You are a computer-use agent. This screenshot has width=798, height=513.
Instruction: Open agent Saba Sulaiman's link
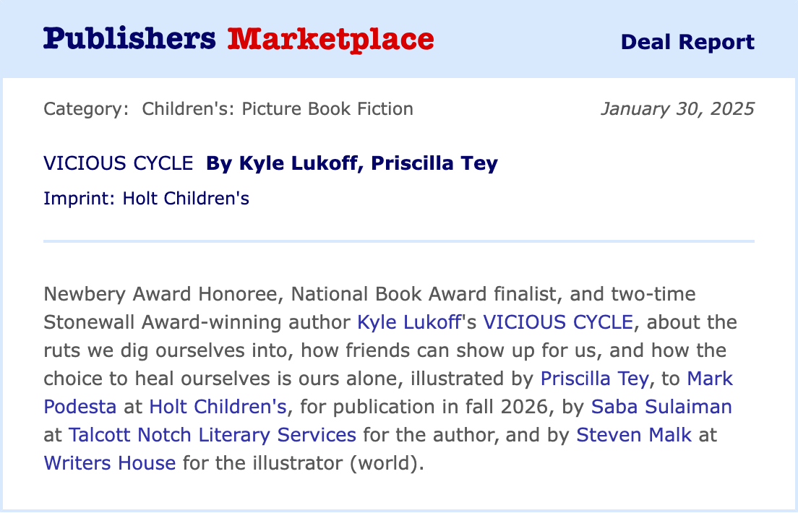661,406
